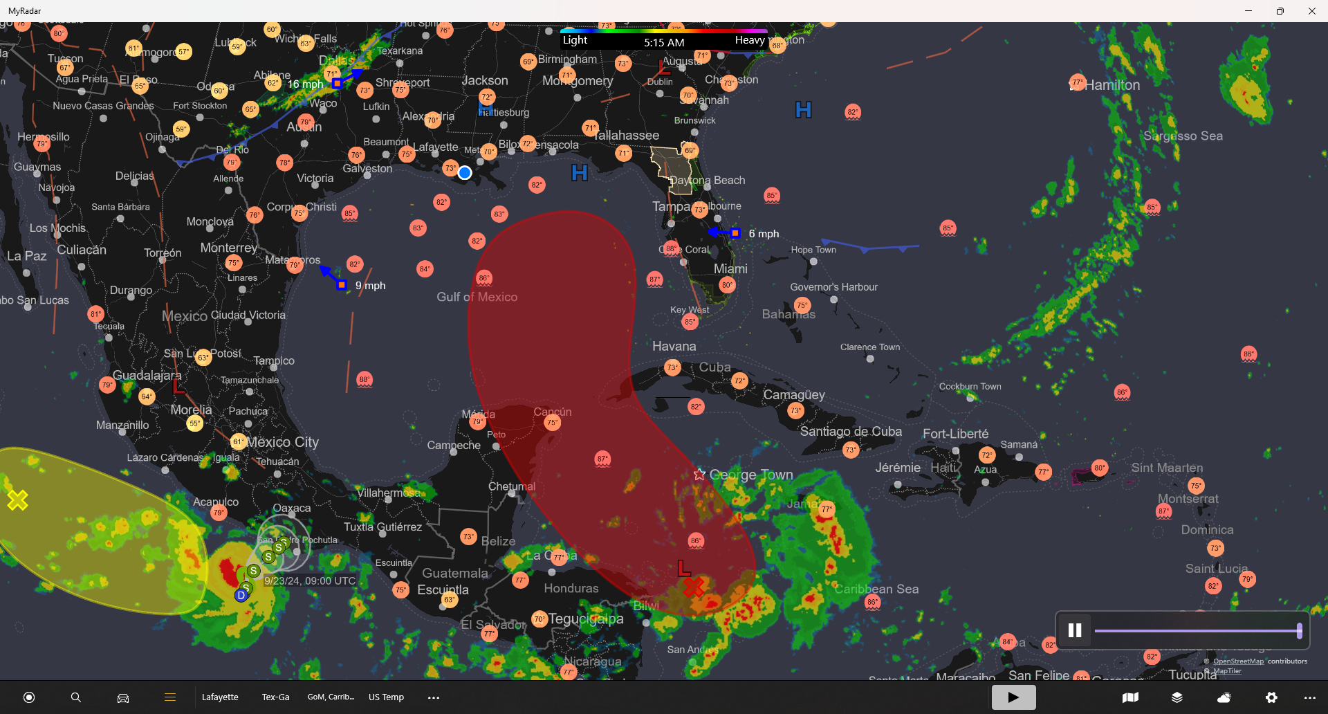This screenshot has height=714, width=1328.
Task: Click the 88° marine marker east of Tampico
Action: [x=365, y=379]
